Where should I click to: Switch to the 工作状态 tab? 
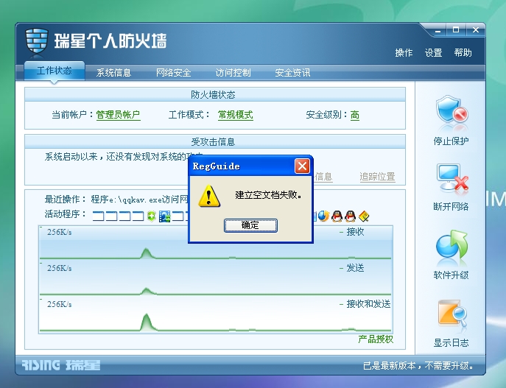pyautogui.click(x=55, y=71)
